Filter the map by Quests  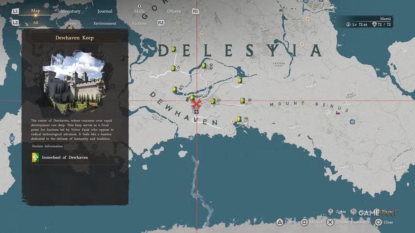(x=70, y=24)
